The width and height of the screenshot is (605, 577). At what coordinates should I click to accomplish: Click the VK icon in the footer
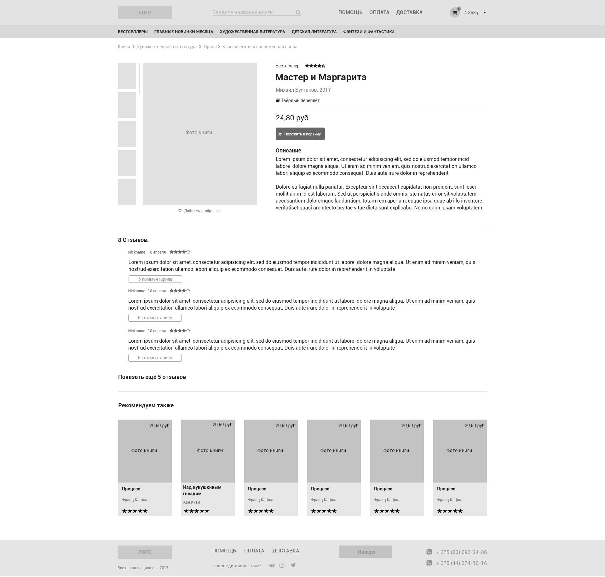[x=271, y=565]
